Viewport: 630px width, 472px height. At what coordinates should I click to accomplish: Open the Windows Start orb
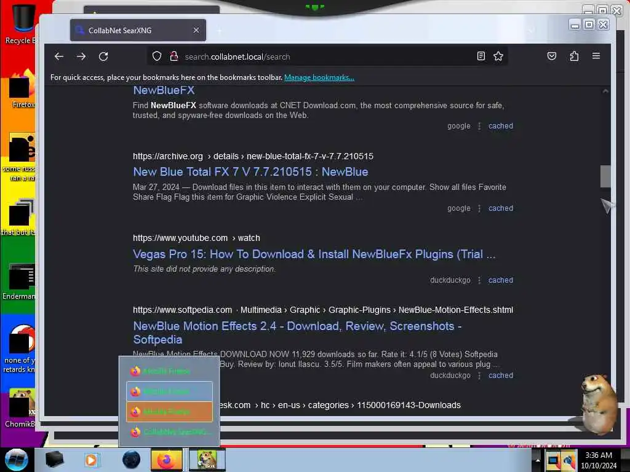(x=17, y=460)
